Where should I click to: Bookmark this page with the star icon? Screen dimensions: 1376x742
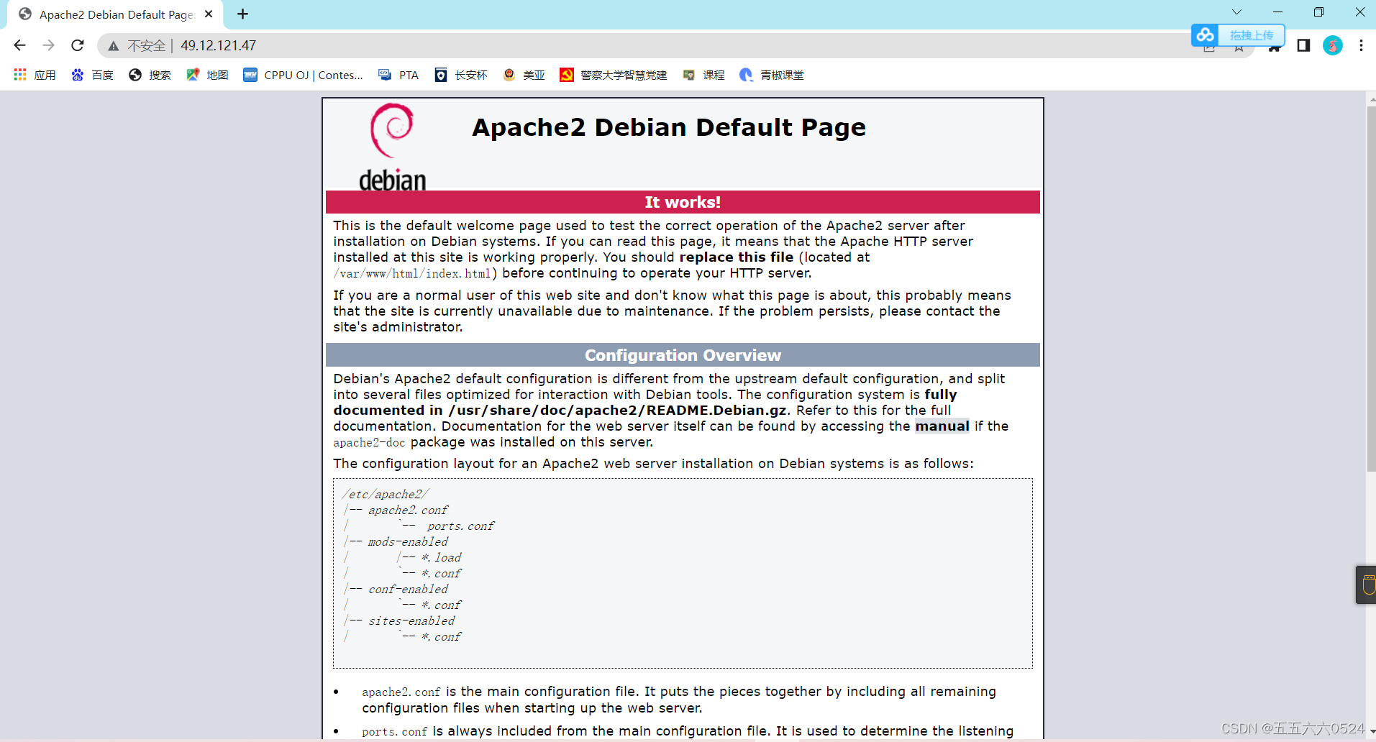tap(1239, 48)
